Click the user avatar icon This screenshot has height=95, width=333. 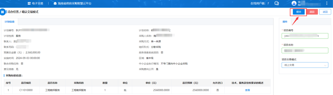pyautogui.click(x=294, y=3)
